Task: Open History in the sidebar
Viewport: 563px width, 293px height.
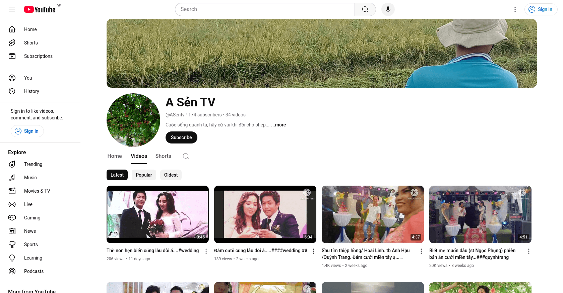Action: pos(32,91)
